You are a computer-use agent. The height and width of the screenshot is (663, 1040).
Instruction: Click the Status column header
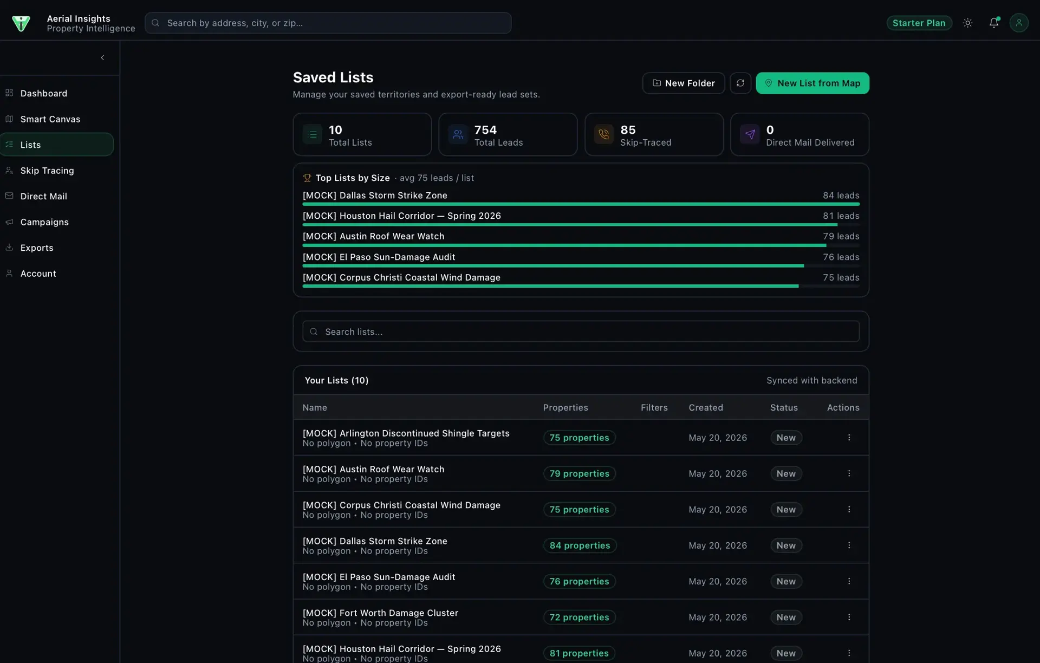[x=784, y=407]
